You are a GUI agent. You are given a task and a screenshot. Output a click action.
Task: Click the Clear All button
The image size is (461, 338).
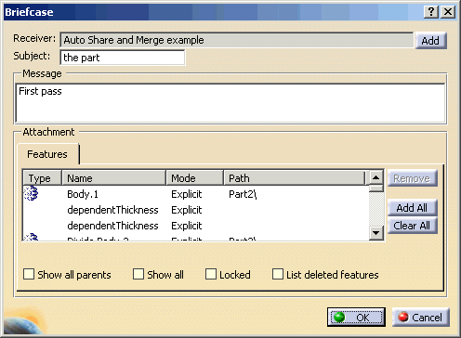(412, 226)
